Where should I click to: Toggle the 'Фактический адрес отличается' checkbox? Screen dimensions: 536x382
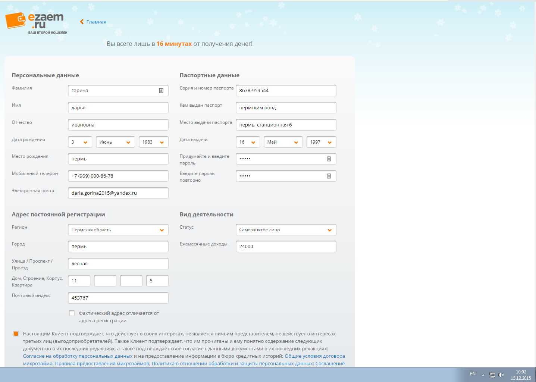[72, 313]
